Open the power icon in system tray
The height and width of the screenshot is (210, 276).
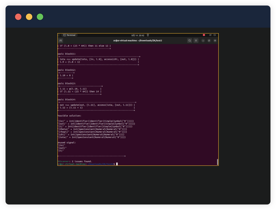[214, 35]
